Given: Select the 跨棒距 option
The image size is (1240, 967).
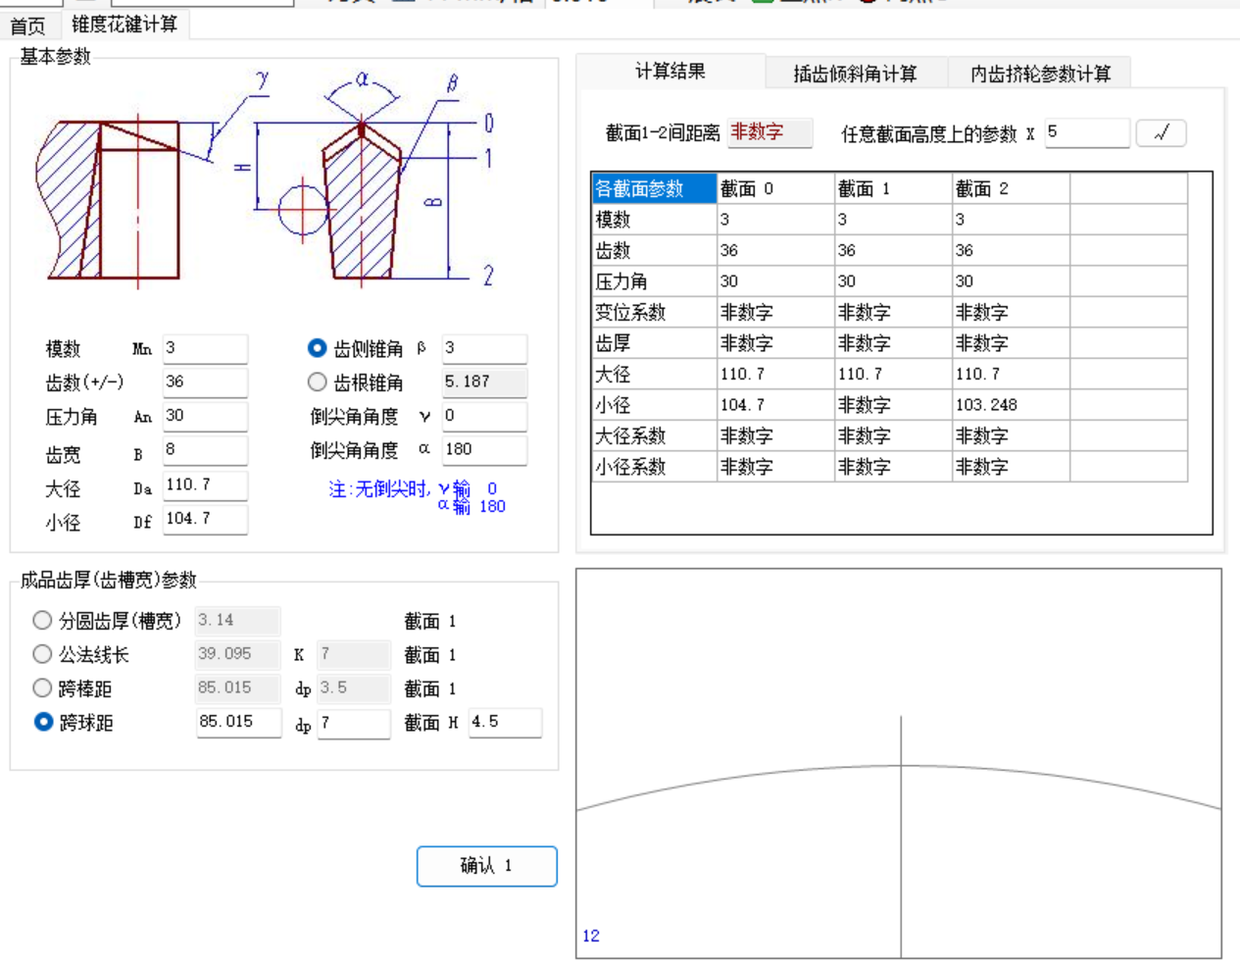Looking at the screenshot, I should tap(42, 688).
